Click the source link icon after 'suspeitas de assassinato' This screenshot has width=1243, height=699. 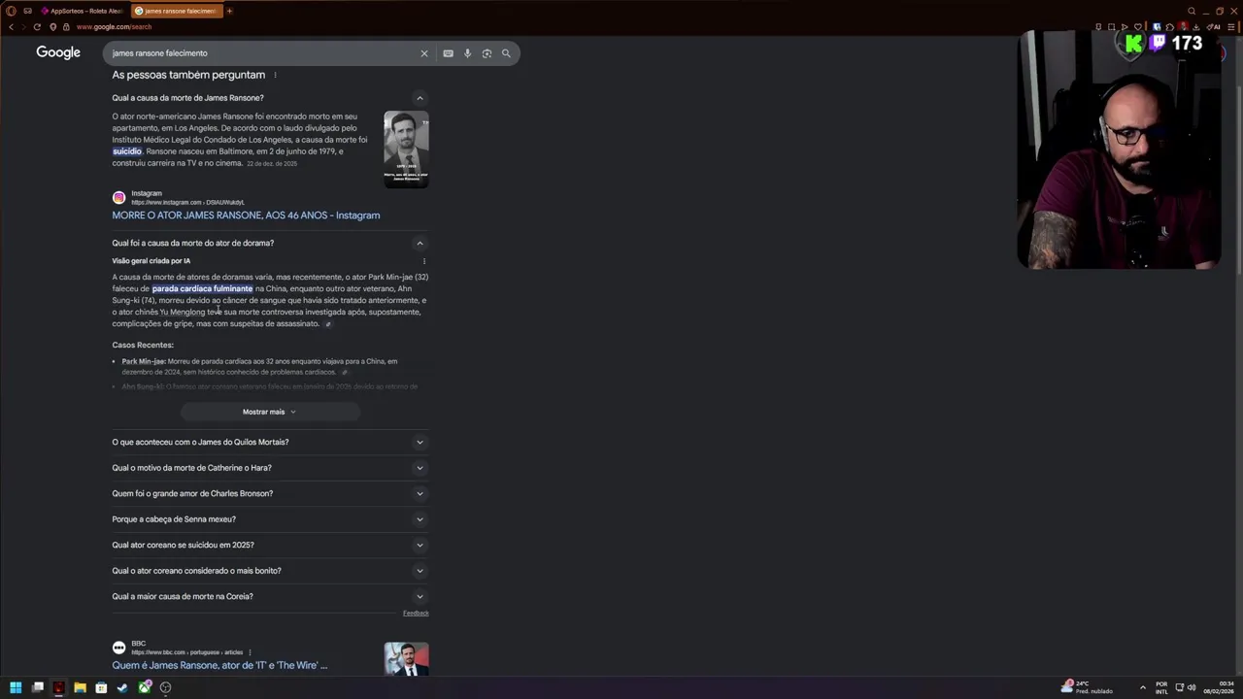328,324
